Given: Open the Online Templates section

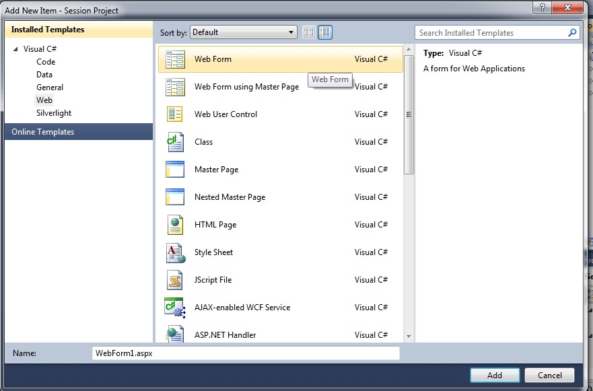Looking at the screenshot, I should click(43, 132).
